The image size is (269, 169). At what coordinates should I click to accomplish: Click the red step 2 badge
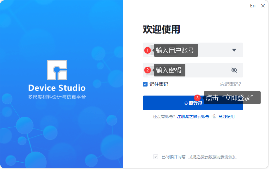tap(147, 70)
